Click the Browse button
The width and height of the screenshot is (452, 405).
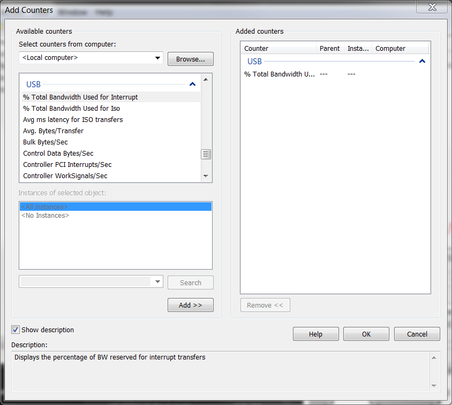190,59
